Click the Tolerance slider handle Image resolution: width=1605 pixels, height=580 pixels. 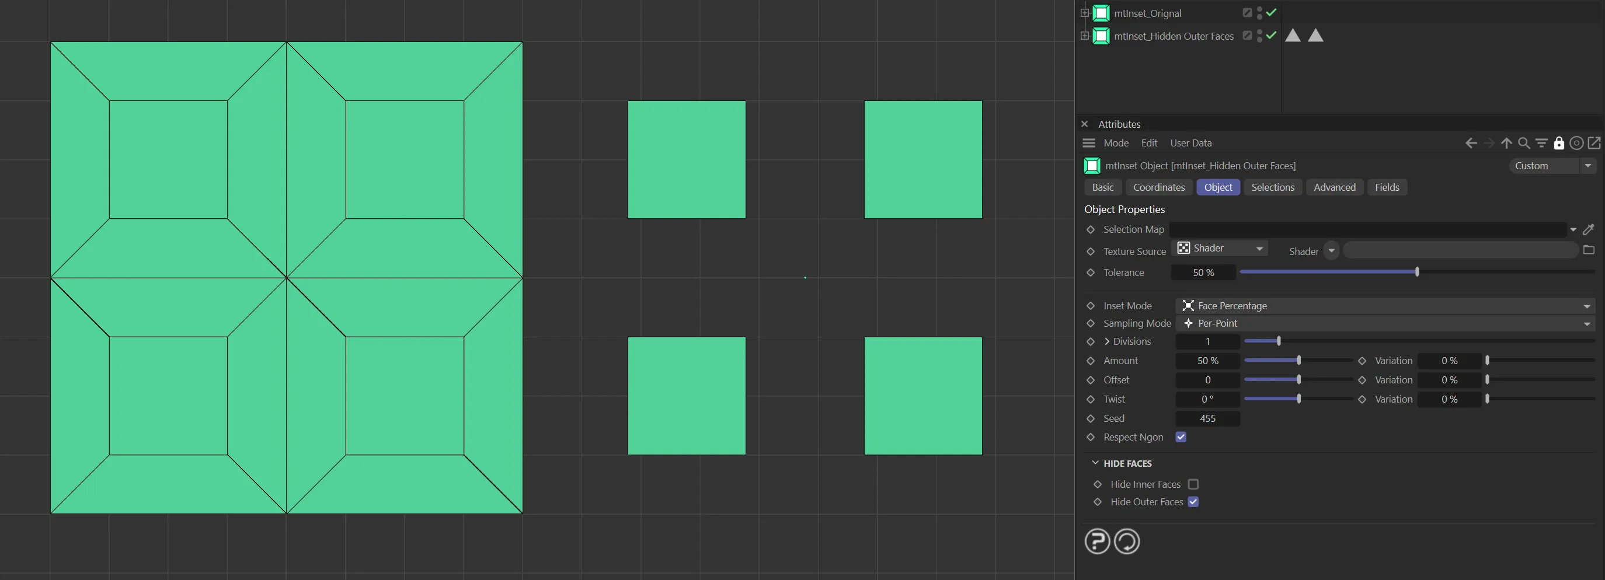[x=1417, y=272]
